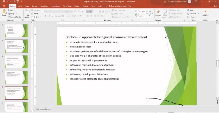Click the user account avatar
The width and height of the screenshot is (219, 113).
tap(189, 1)
